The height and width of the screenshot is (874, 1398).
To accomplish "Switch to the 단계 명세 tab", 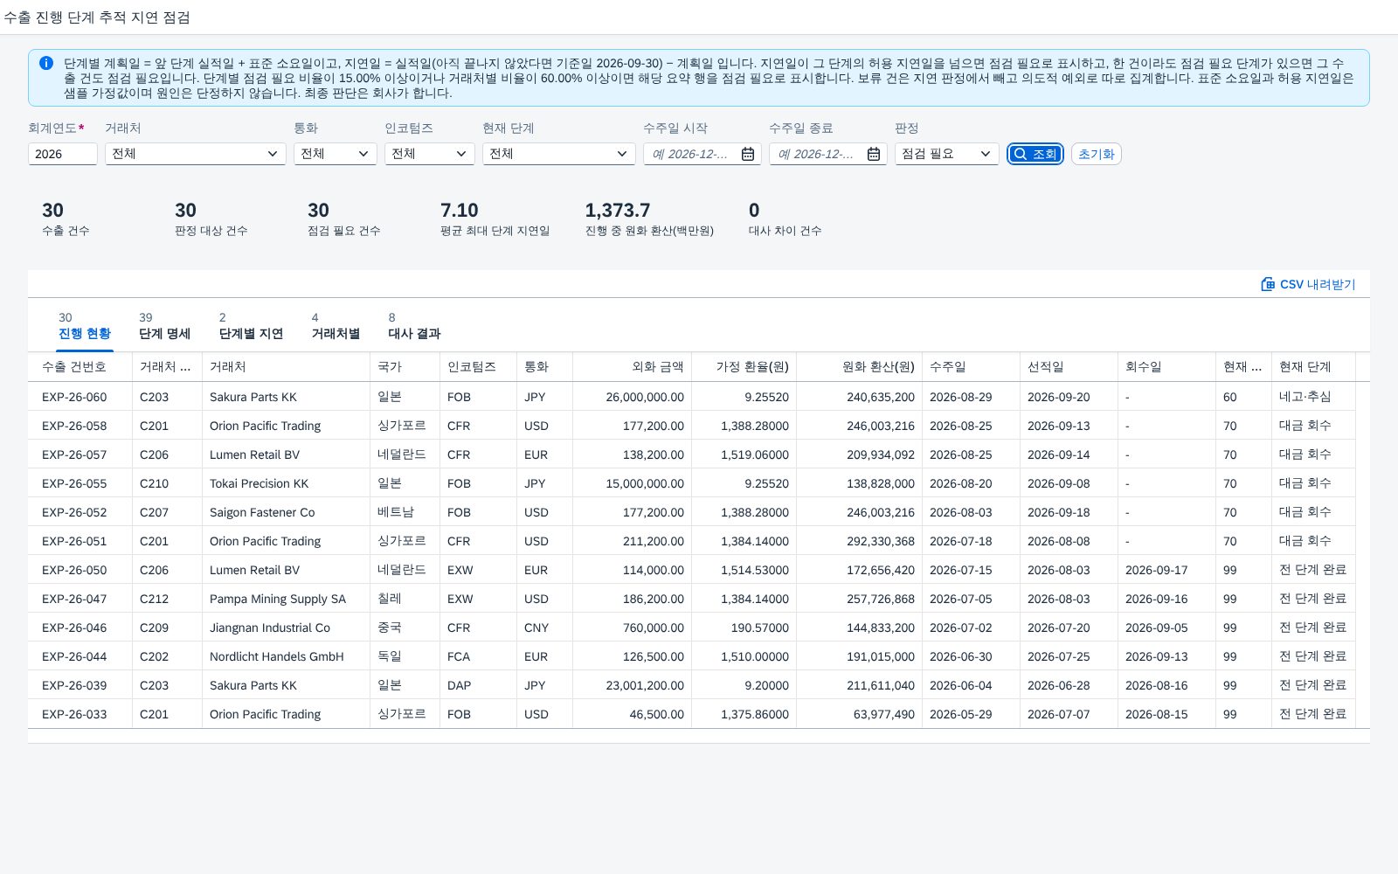I will [164, 326].
